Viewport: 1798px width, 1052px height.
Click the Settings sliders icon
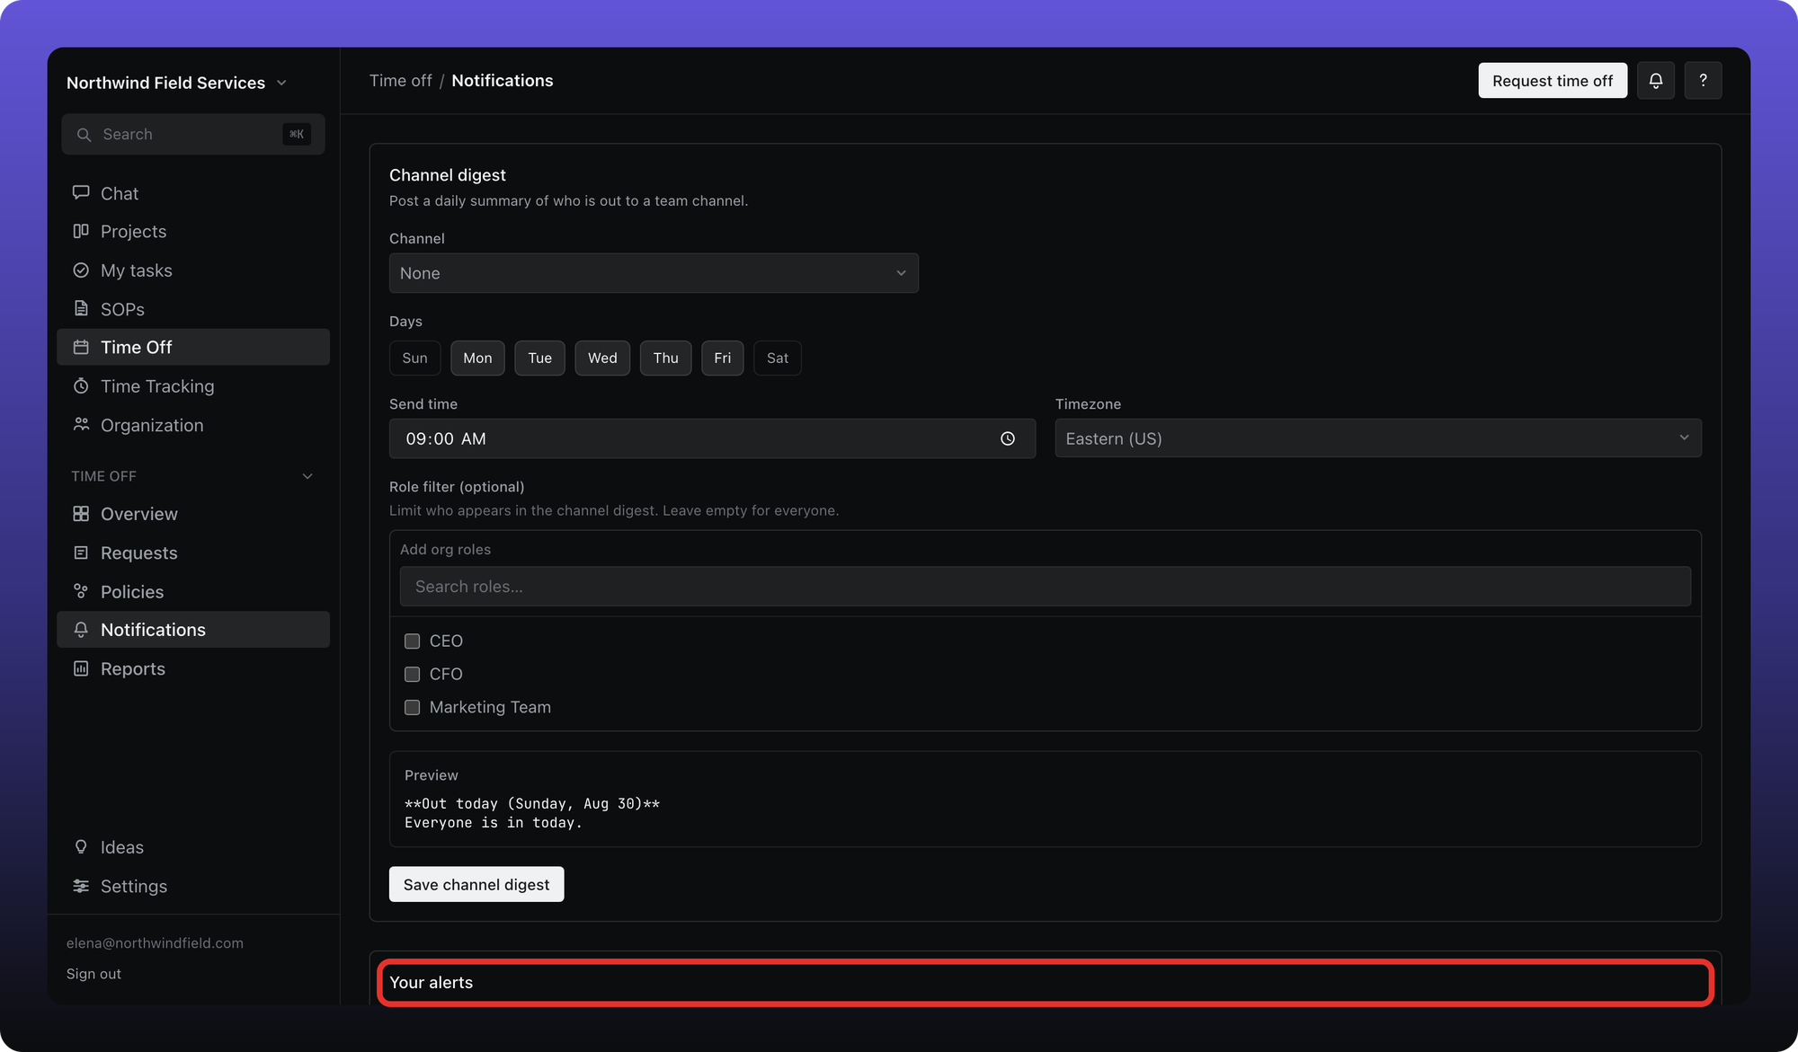[81, 886]
